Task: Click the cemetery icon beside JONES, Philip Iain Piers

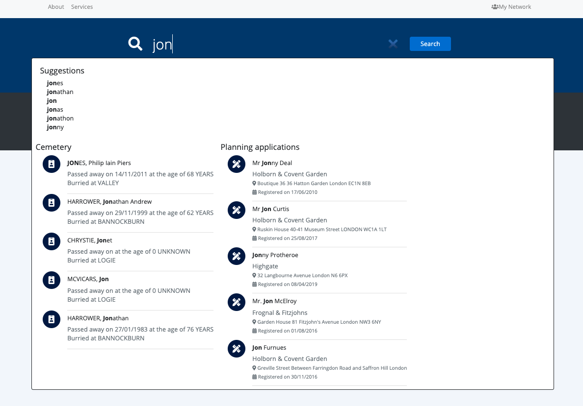Action: pos(52,164)
